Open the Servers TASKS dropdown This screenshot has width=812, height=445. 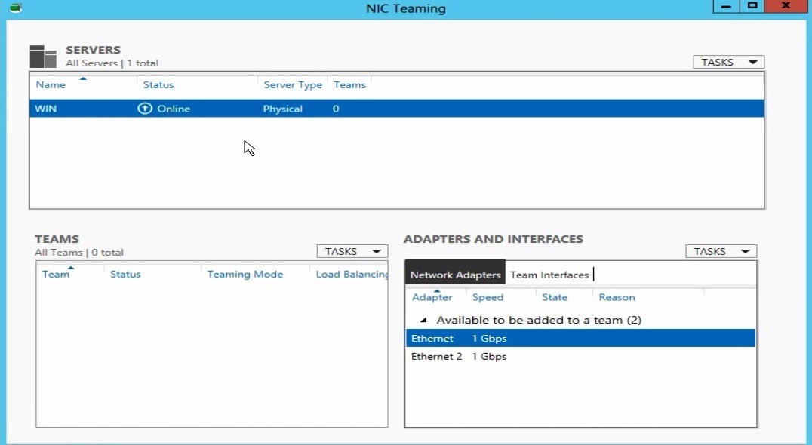(x=729, y=62)
